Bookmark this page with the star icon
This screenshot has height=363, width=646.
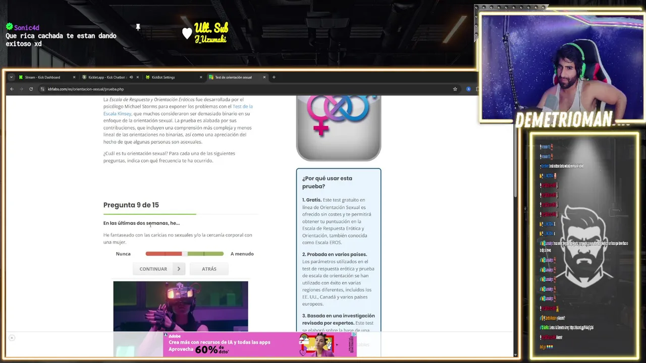point(455,89)
